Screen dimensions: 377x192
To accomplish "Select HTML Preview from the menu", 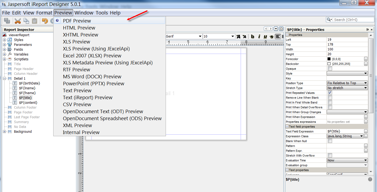I will point(79,28).
